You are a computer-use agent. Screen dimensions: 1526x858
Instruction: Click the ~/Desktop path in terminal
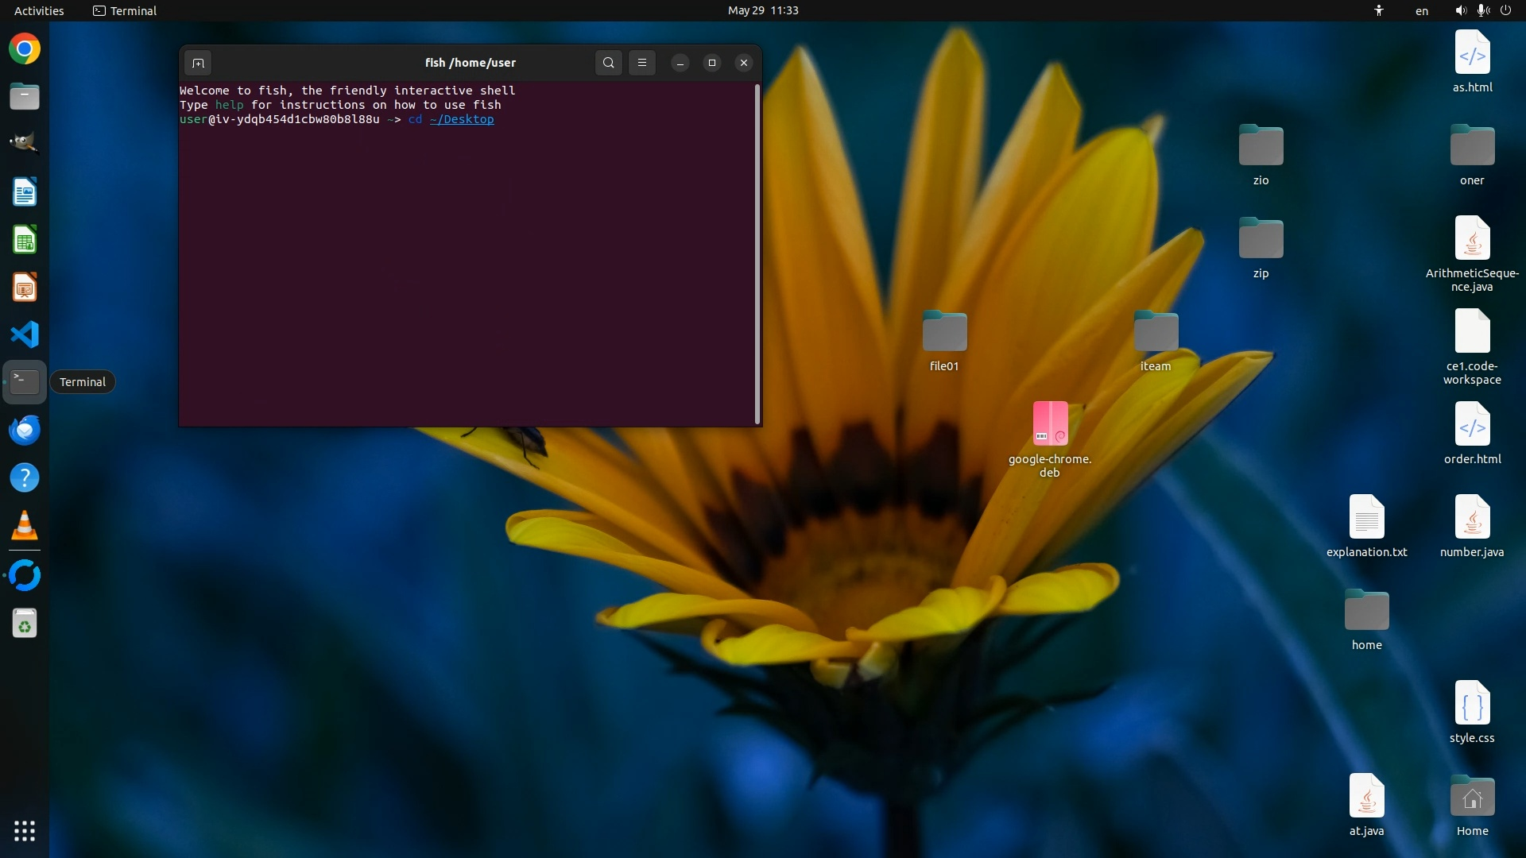[462, 119]
